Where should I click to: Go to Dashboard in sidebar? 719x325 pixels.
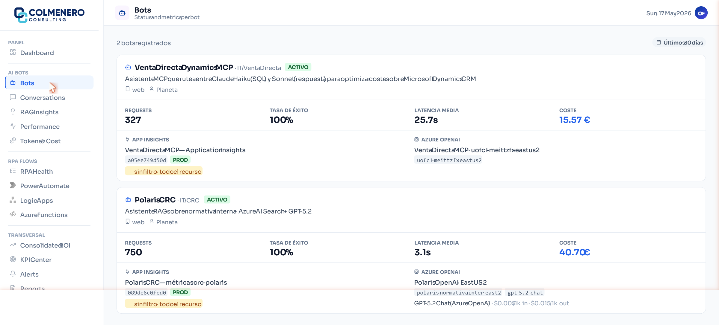click(49, 53)
